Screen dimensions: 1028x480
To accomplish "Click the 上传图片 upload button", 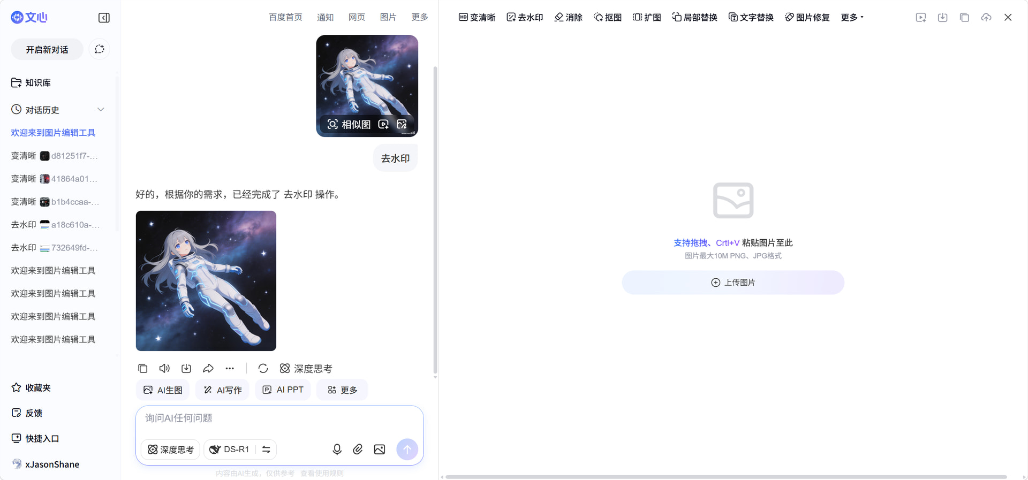I will coord(733,283).
